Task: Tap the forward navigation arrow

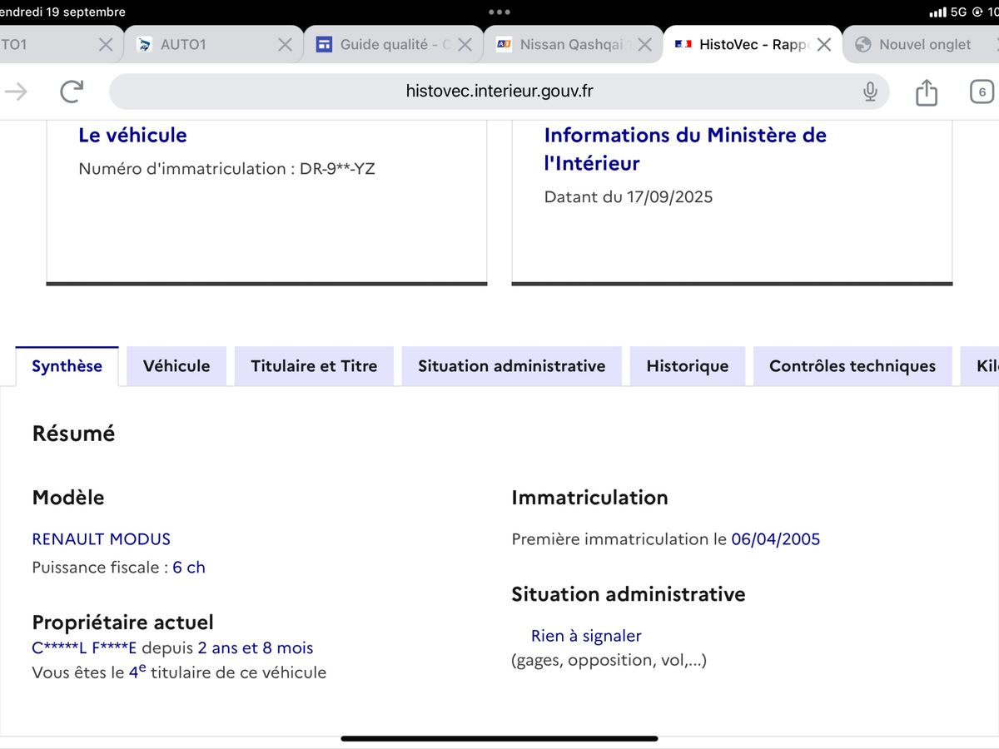Action: [x=16, y=92]
